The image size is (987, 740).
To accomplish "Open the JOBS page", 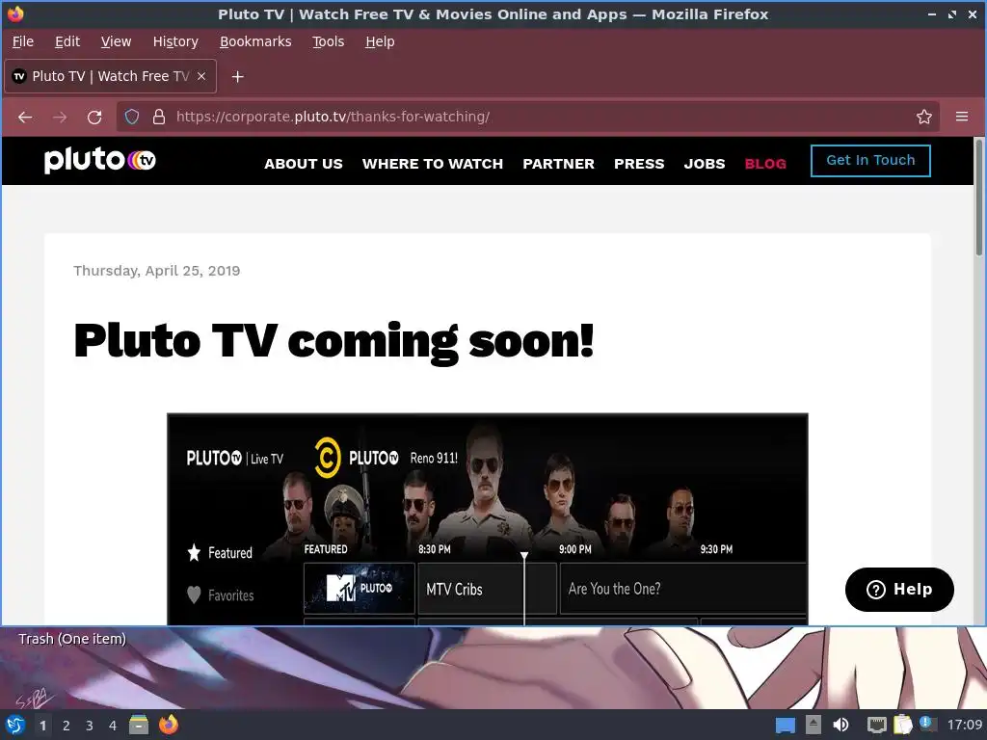I will pyautogui.click(x=705, y=164).
